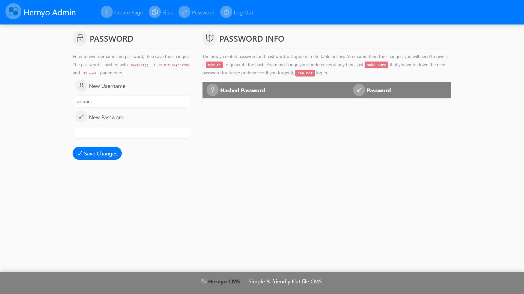This screenshot has width=524, height=294.
Task: Click the padlock icon next to PASSWORD heading
Action: 80,38
